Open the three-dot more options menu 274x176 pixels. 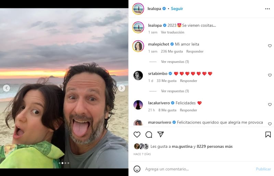click(267, 9)
